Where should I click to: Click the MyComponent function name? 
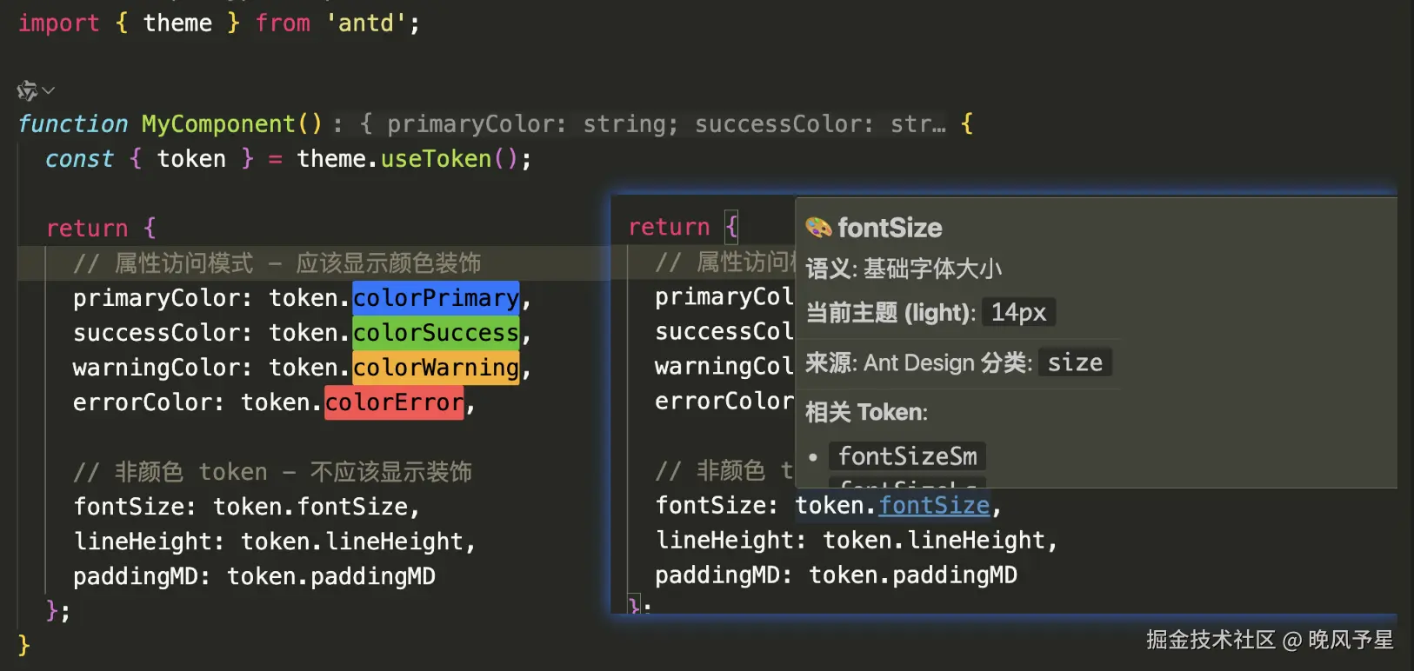click(x=217, y=124)
